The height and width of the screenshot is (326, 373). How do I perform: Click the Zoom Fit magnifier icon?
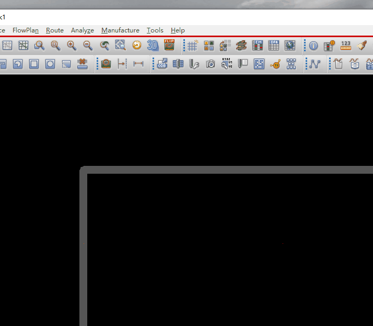pos(56,46)
